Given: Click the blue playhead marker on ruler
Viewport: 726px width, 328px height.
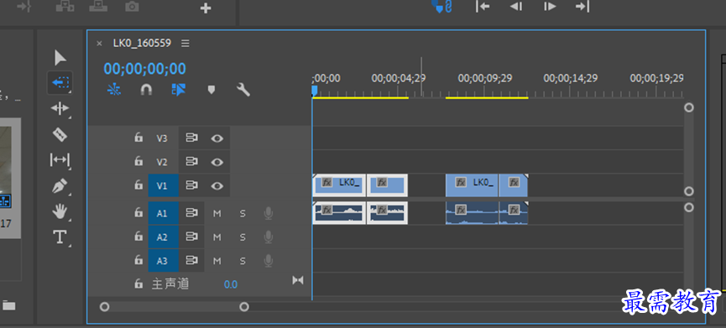Looking at the screenshot, I should (x=315, y=91).
